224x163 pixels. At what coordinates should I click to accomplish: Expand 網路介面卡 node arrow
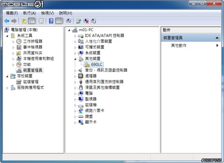tap(75, 111)
